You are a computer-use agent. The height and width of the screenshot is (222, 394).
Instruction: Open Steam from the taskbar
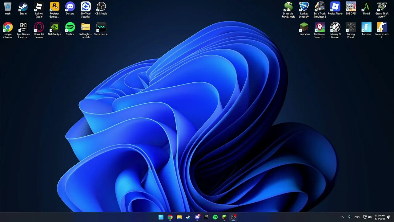(188, 217)
